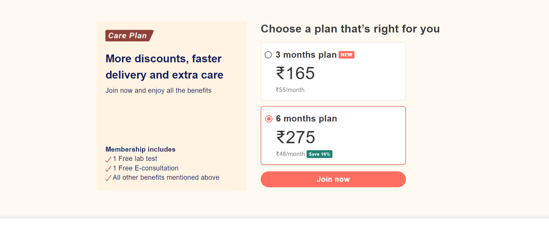Click the ₹46/month rate text

click(x=290, y=154)
